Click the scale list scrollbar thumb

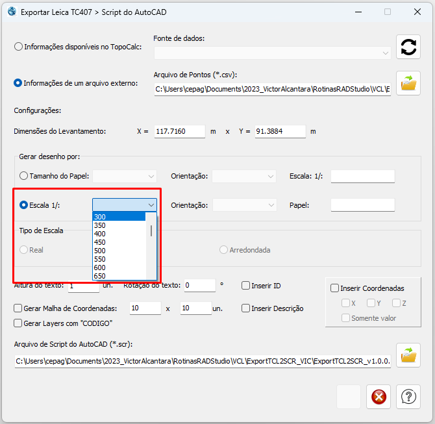[152, 231]
